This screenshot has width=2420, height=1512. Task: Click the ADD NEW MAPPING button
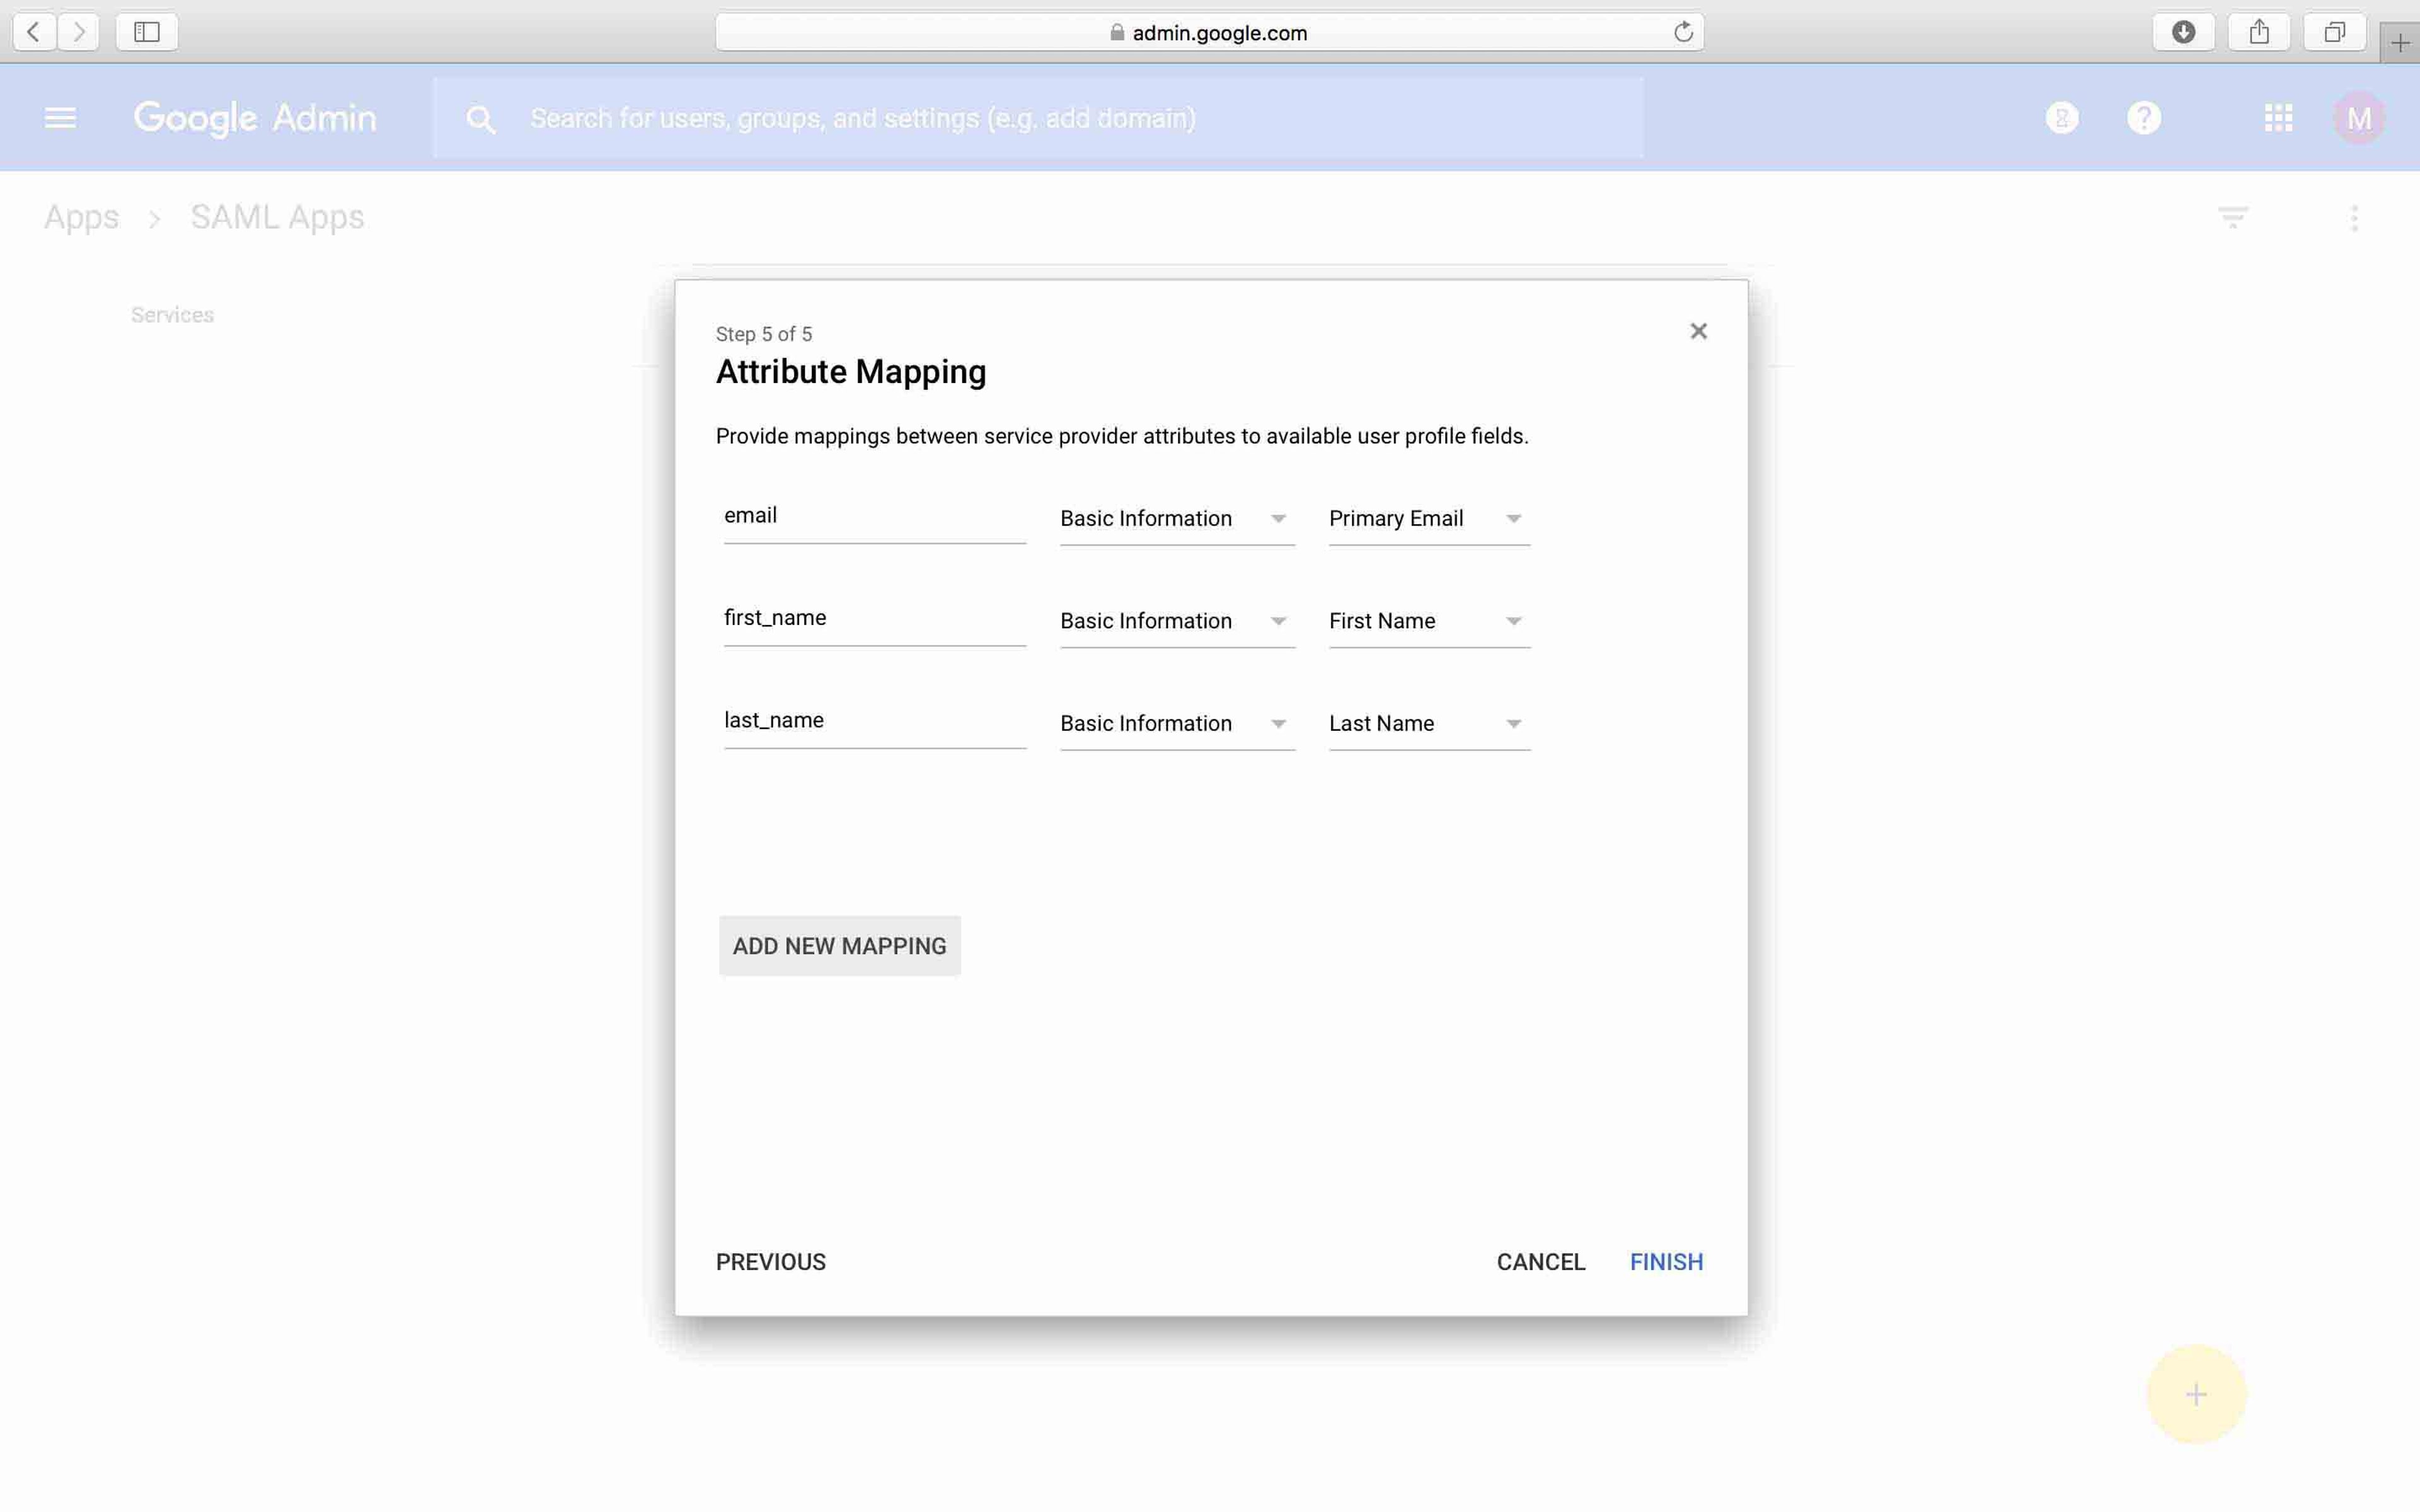tap(839, 946)
